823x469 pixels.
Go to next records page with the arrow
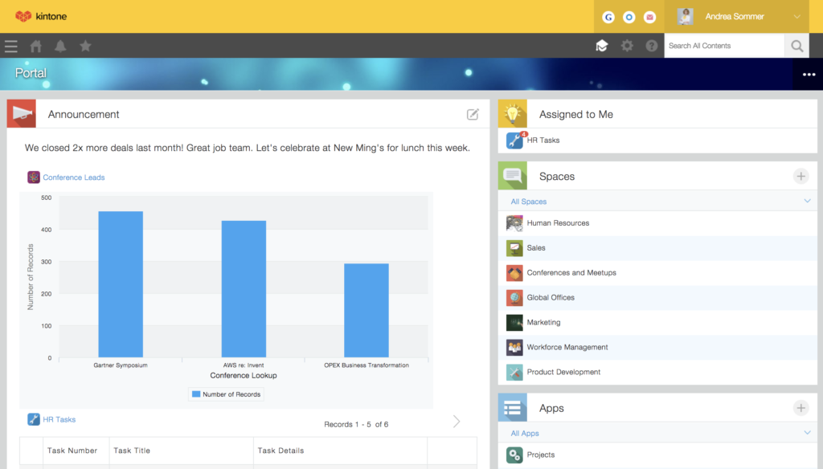(456, 421)
